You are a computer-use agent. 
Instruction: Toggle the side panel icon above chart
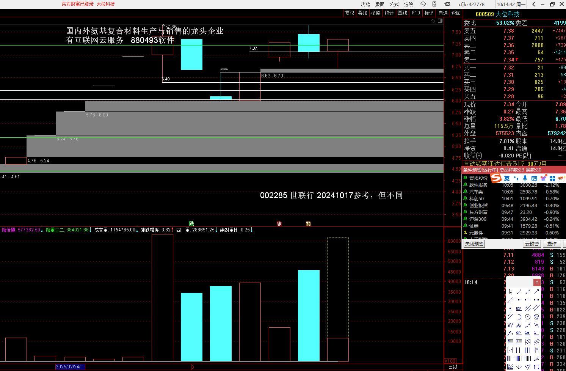click(440, 21)
